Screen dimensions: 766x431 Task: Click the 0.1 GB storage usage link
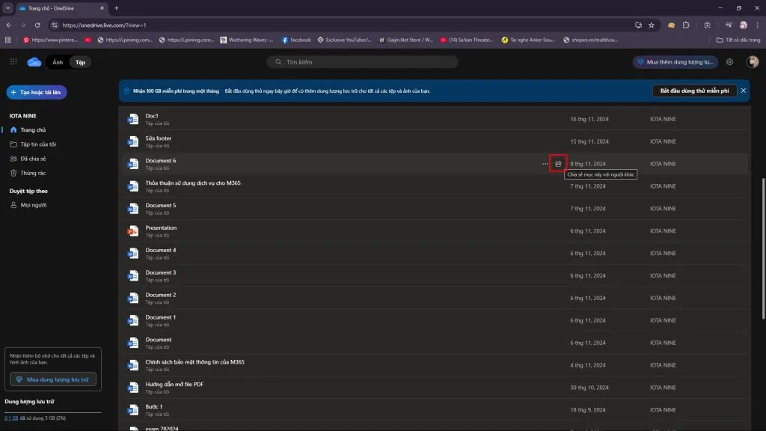(x=11, y=418)
